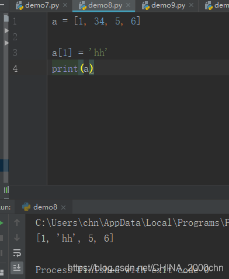Click the Python file icon on demo7.py tab
Image resolution: width=229 pixels, height=279 pixels.
[19, 5]
